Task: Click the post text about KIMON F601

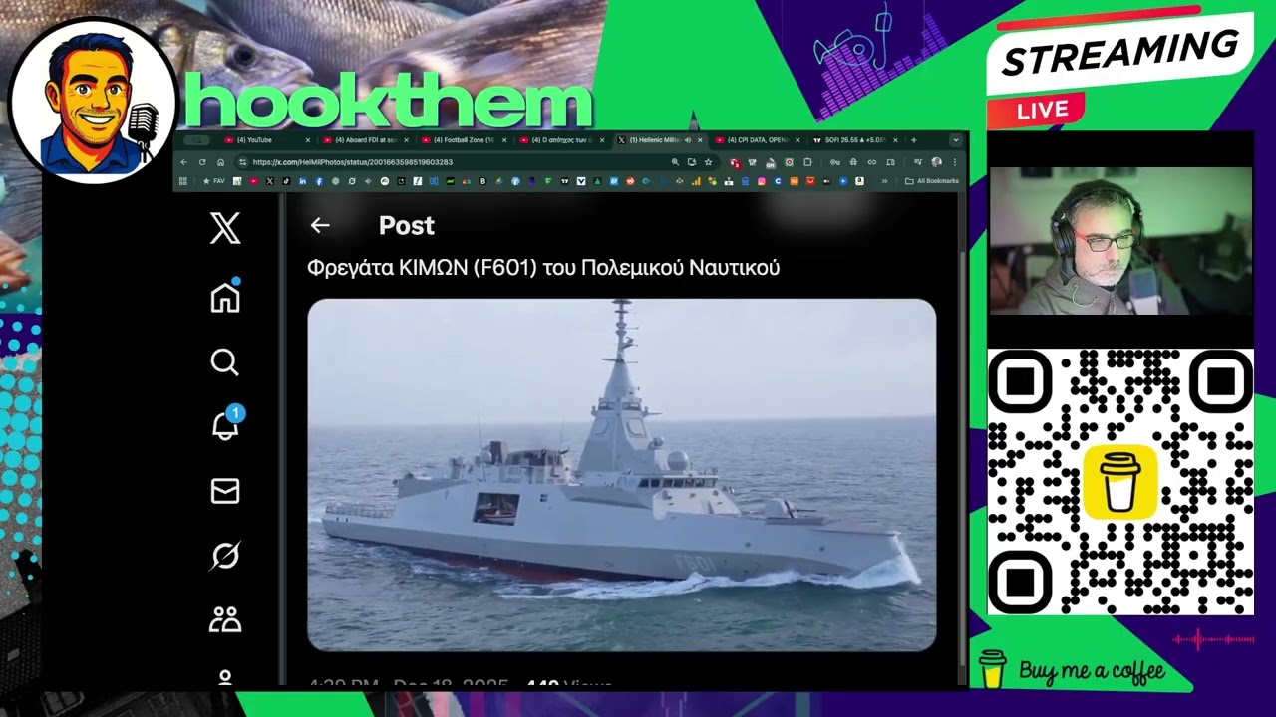Action: 543,268
